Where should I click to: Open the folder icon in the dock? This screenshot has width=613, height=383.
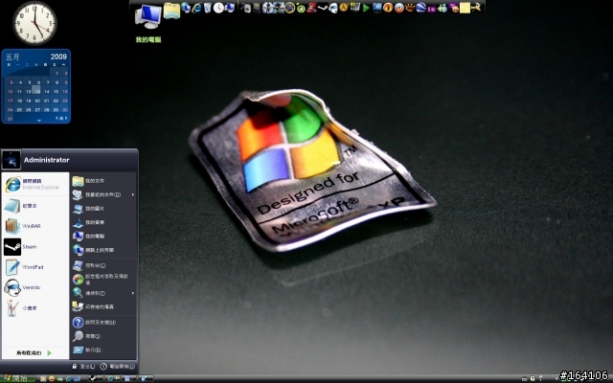click(x=171, y=11)
